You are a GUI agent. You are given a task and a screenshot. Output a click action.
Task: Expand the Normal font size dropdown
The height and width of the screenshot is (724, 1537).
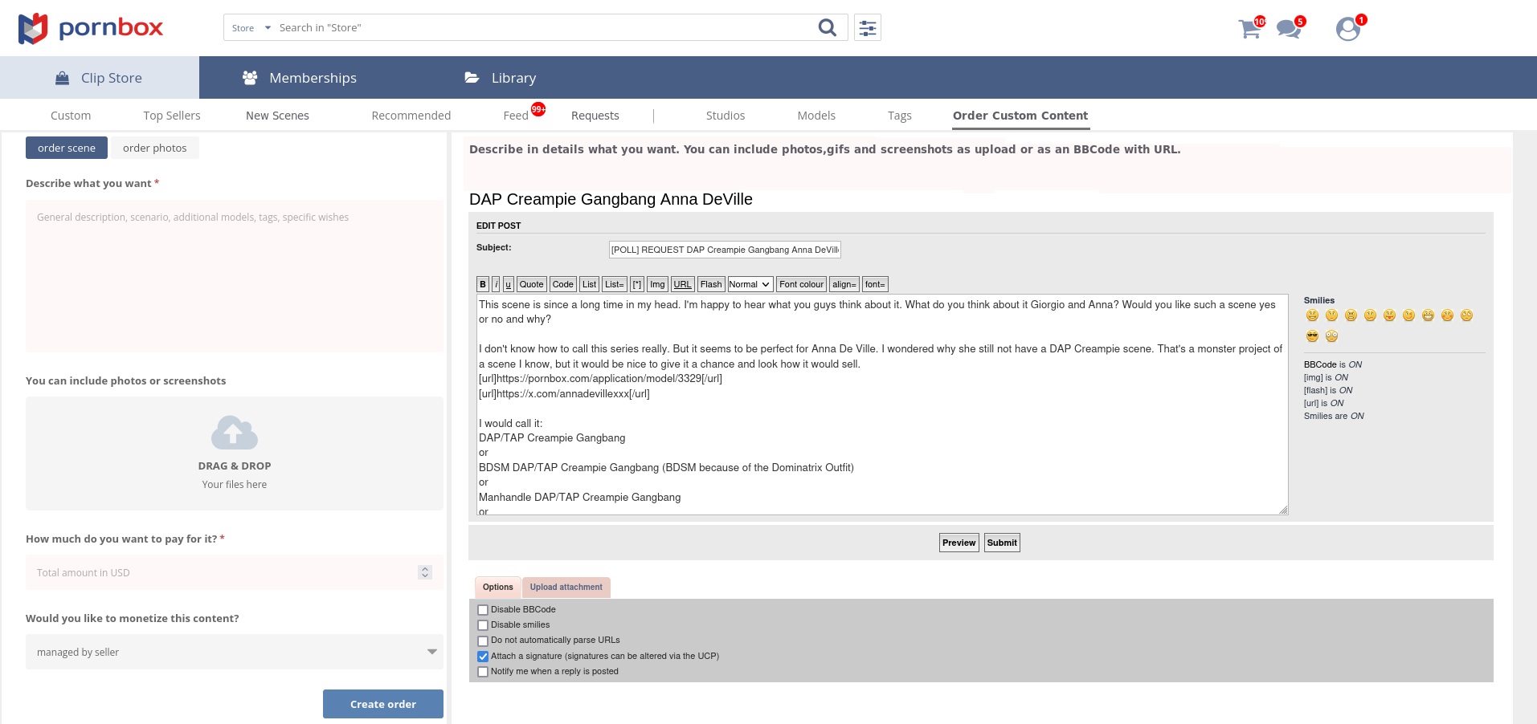[750, 284]
